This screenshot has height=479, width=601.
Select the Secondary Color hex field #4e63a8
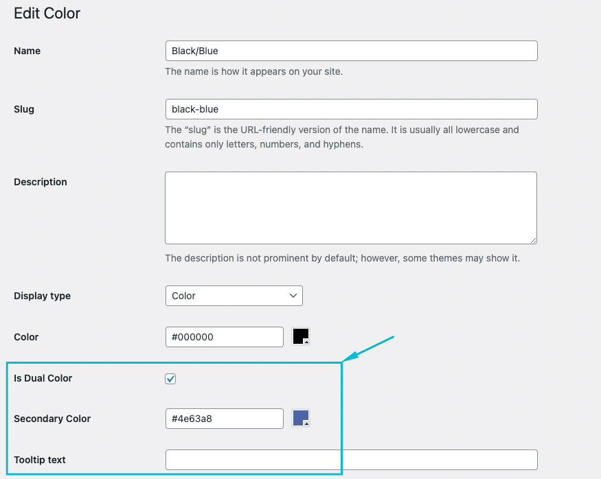point(224,419)
